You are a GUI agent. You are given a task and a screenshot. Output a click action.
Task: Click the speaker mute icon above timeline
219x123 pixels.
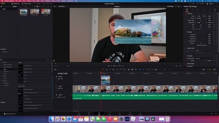coord(204,69)
